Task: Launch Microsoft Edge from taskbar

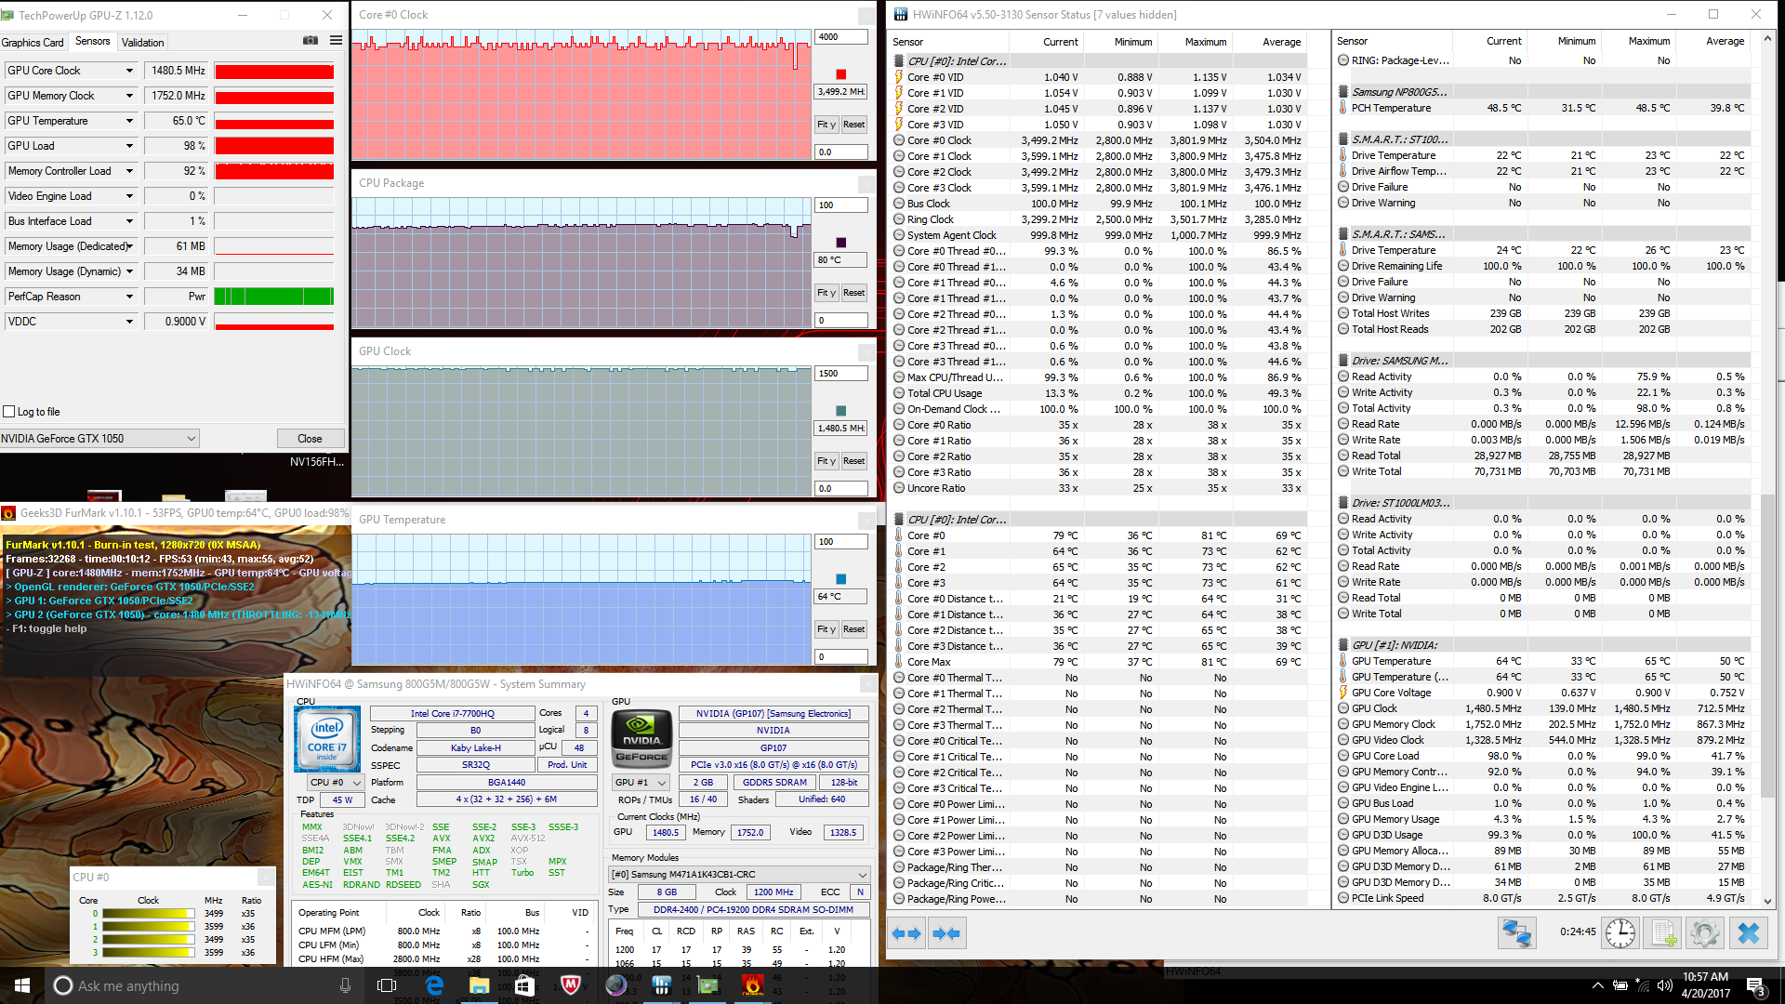Action: tap(434, 985)
